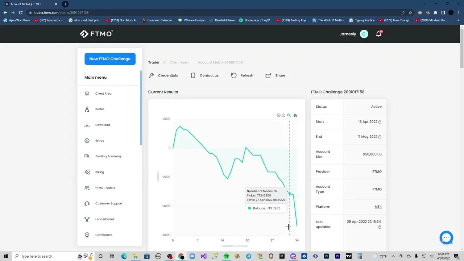Reset chart zoom with home icon
This screenshot has height=261, width=464.
[x=295, y=115]
